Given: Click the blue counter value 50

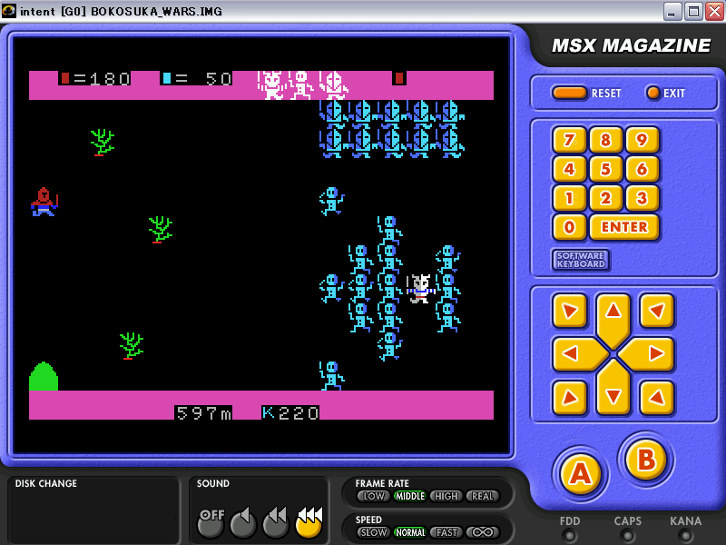Looking at the screenshot, I should pos(218,78).
